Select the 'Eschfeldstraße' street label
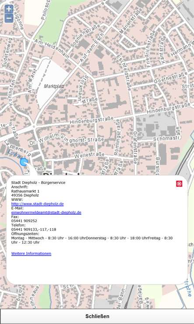This screenshot has height=324, width=194. pos(123,72)
